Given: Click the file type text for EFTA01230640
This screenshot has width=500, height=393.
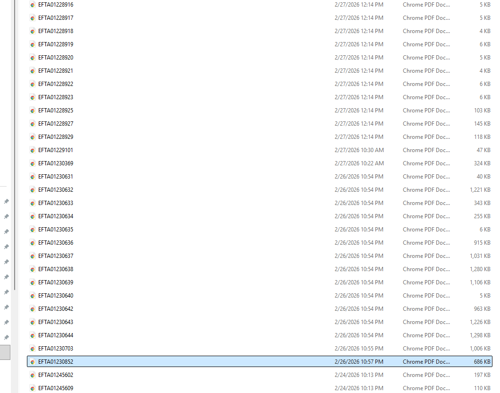Looking at the screenshot, I should 426,296.
